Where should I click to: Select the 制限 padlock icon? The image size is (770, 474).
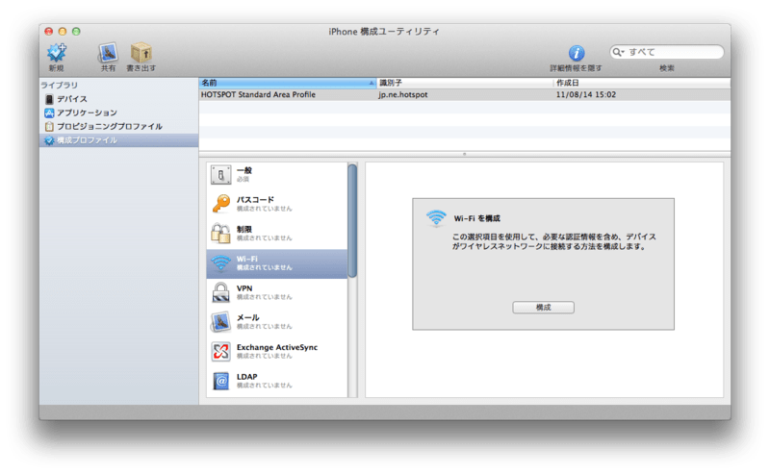tap(220, 233)
